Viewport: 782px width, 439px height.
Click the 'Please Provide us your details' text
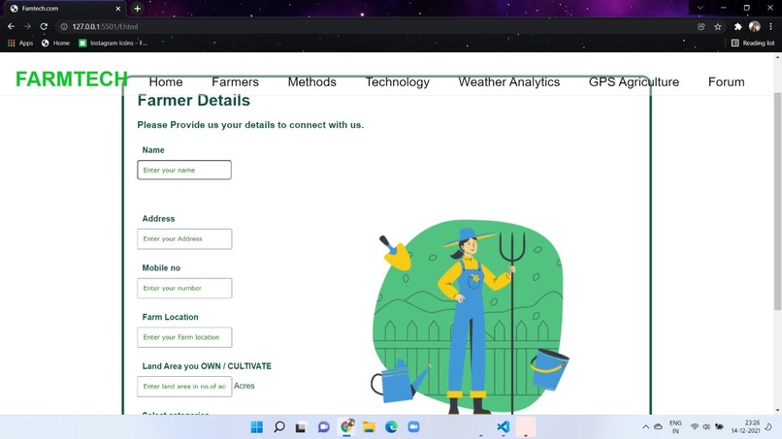[250, 125]
